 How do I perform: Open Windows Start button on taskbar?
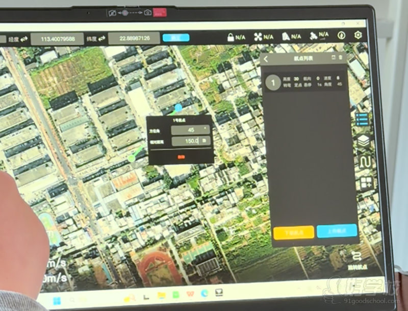click(x=57, y=301)
